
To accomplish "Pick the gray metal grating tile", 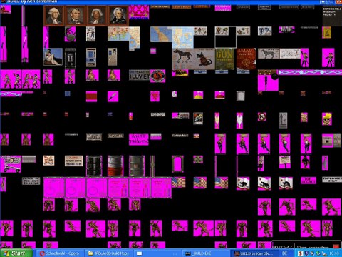I will 29,159.
